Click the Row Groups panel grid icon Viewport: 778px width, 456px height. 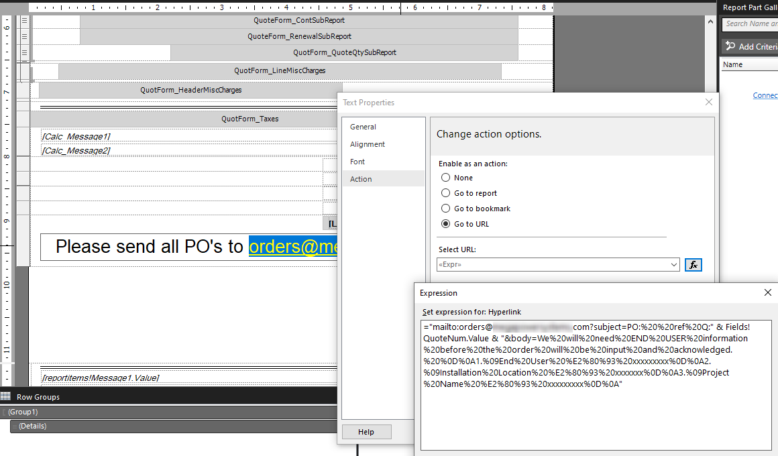pos(5,396)
